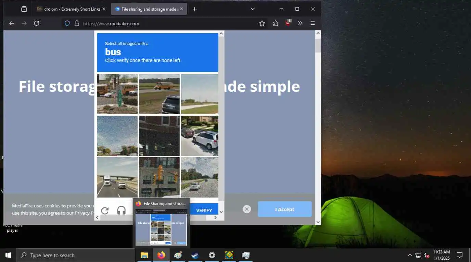Dismiss the cookie notice with X
471x262 pixels.
(247, 209)
